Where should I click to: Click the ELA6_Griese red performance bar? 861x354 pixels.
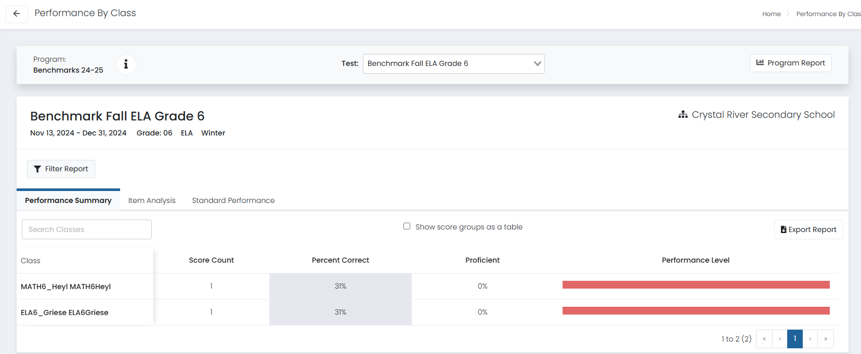(x=696, y=310)
